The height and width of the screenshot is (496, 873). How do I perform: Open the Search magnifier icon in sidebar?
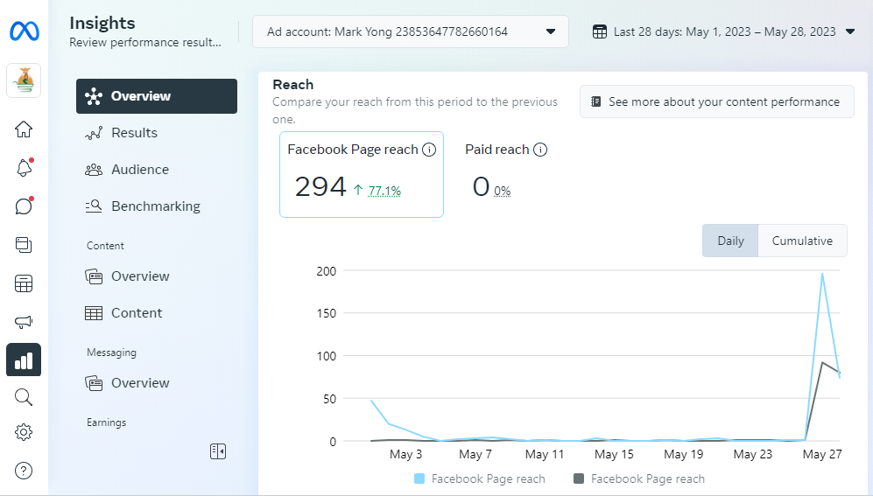[x=24, y=397]
